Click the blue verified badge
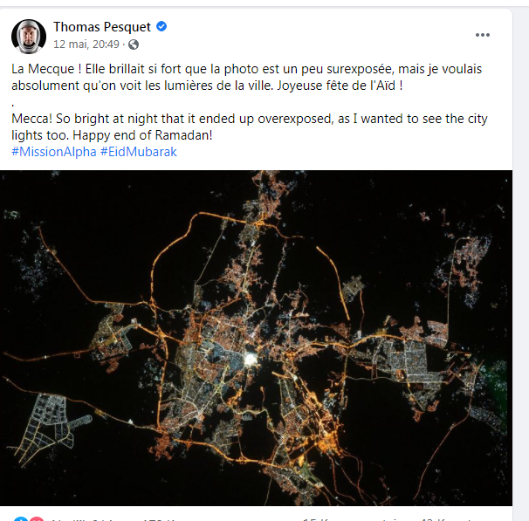Image resolution: width=529 pixels, height=521 pixels. 161,27
